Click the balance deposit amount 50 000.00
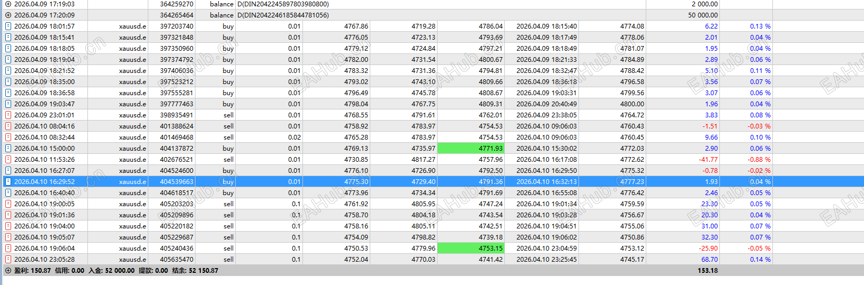Viewport: 864px width, 285px height. tap(703, 15)
